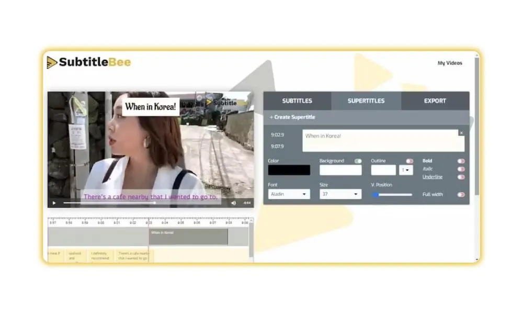Enable Italic text style
Viewport: 523px width, 313px height.
(x=461, y=169)
